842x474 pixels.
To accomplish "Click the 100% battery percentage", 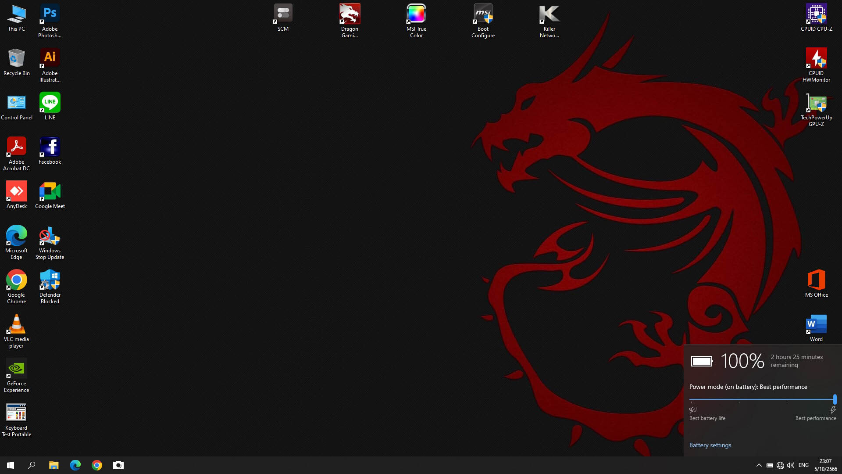I will pyautogui.click(x=742, y=361).
